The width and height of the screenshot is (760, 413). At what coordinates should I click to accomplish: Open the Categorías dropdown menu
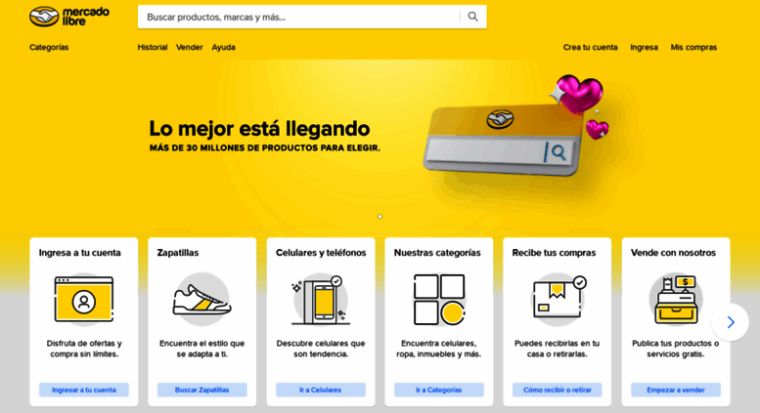[49, 48]
